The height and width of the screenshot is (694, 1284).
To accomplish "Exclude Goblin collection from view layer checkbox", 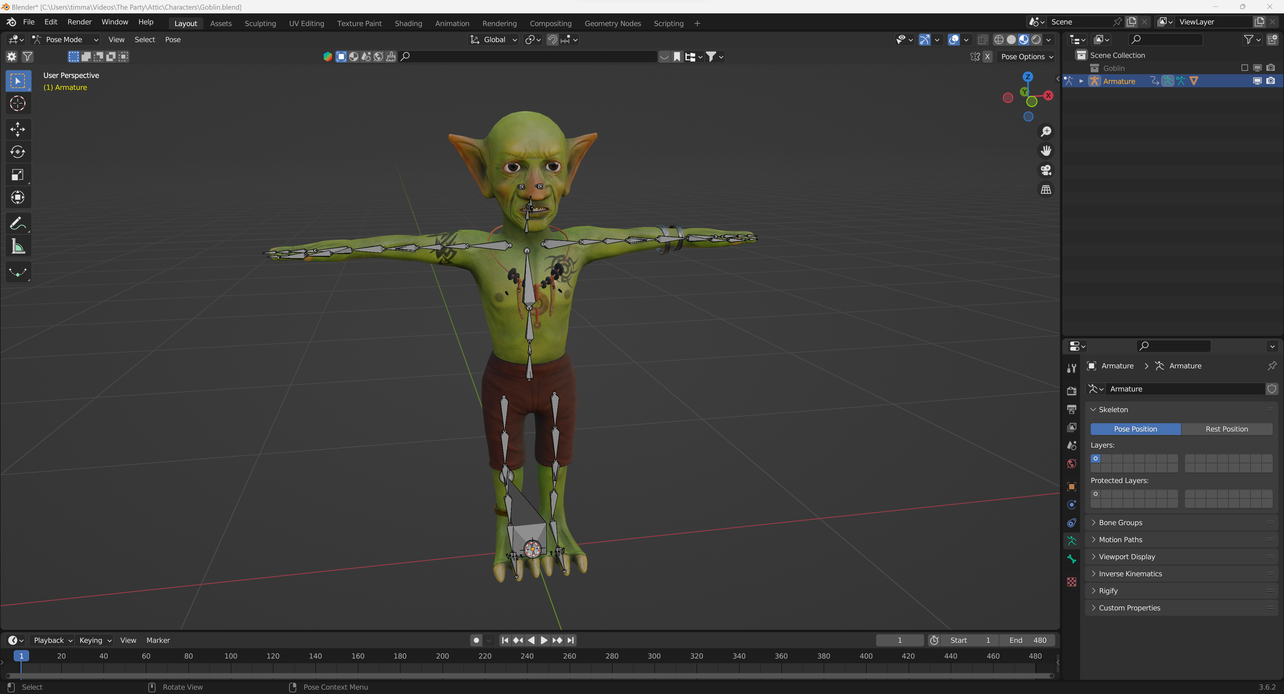I will pos(1245,68).
